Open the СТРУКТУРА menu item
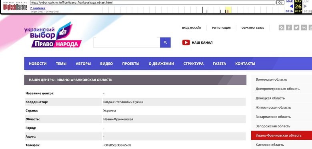The width and height of the screenshot is (312, 149). 194,64
